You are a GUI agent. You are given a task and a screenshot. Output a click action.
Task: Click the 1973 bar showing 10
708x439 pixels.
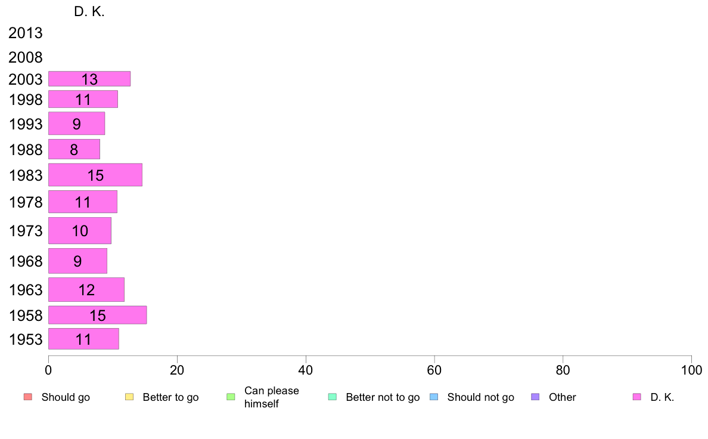[80, 231]
